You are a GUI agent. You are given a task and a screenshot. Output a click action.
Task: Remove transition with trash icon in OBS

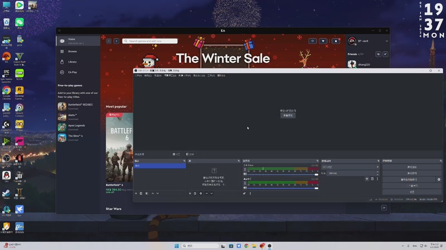pyautogui.click(x=372, y=179)
